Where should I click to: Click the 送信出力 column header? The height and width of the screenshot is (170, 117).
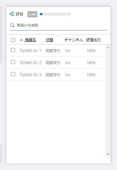93,40
